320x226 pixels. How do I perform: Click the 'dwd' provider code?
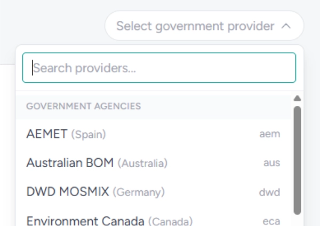[x=269, y=192]
